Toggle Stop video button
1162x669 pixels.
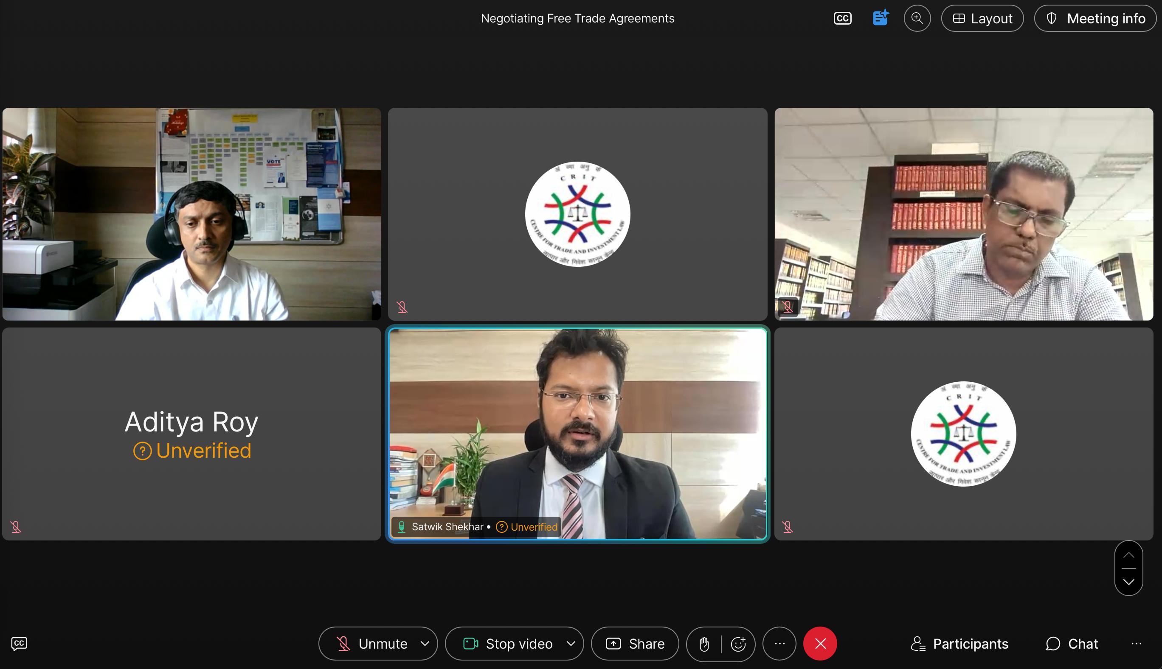pyautogui.click(x=507, y=644)
